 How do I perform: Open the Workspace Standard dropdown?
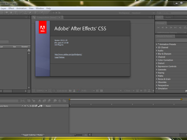coord(143,13)
